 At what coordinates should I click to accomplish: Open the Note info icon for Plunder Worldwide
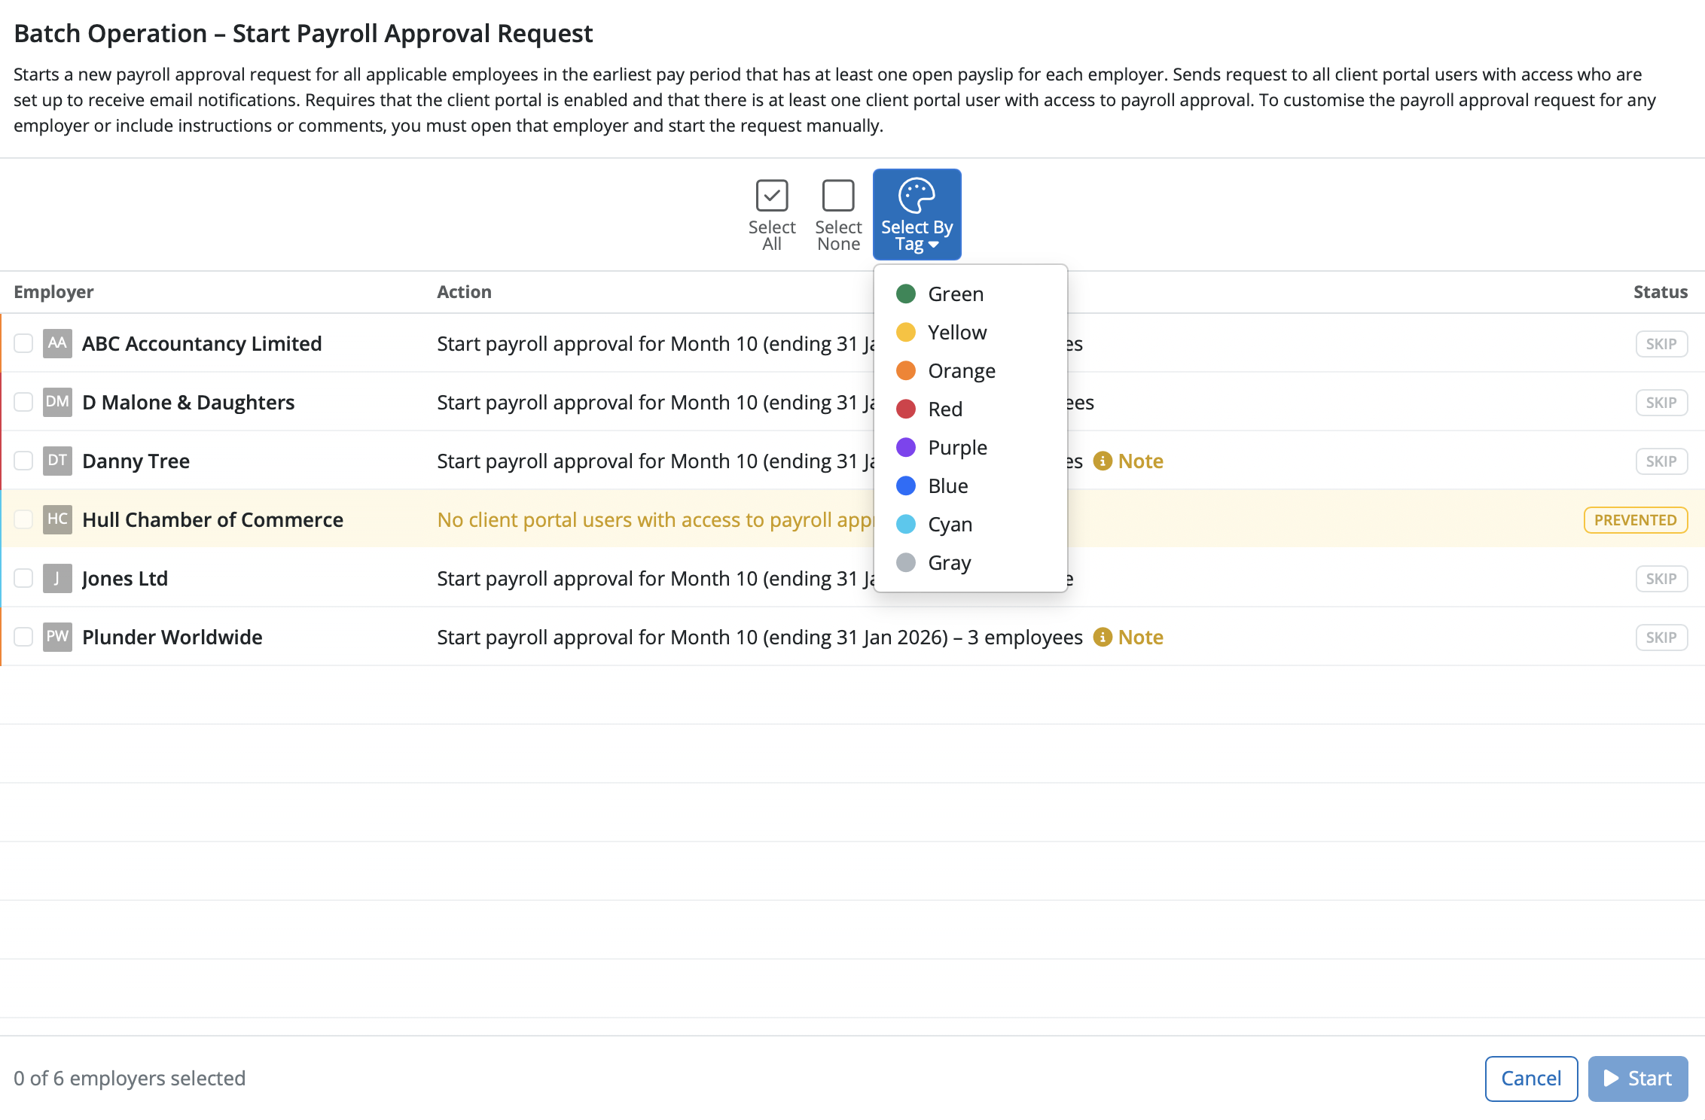(1103, 637)
